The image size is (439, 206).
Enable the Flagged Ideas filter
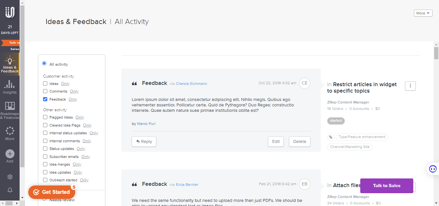click(x=45, y=117)
